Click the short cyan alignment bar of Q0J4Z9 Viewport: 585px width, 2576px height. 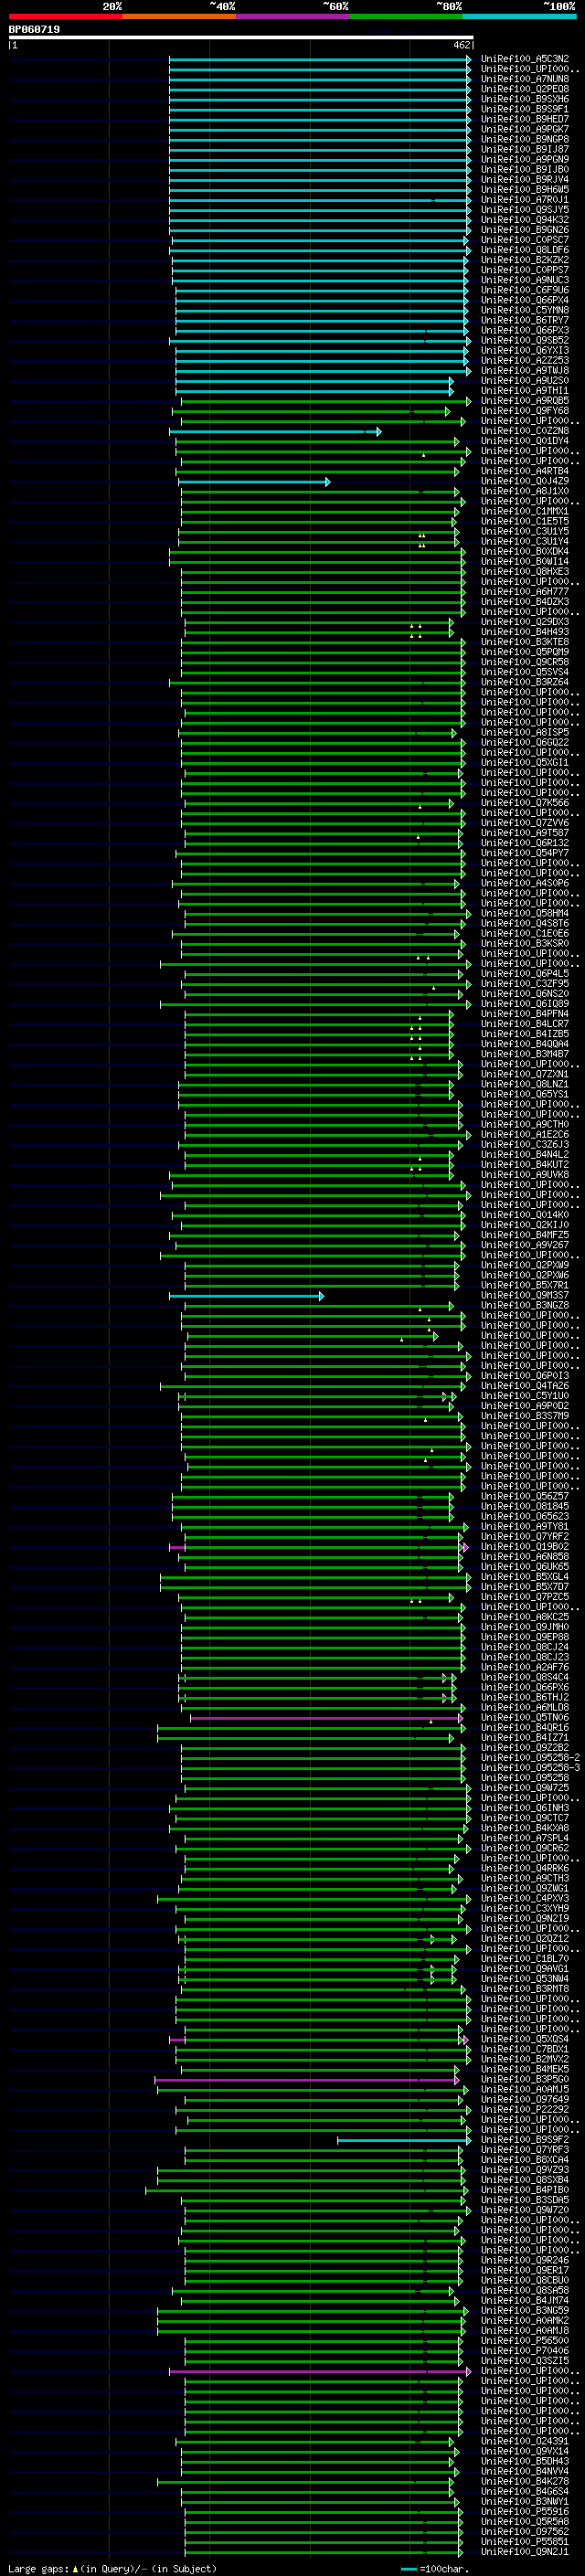click(x=254, y=482)
